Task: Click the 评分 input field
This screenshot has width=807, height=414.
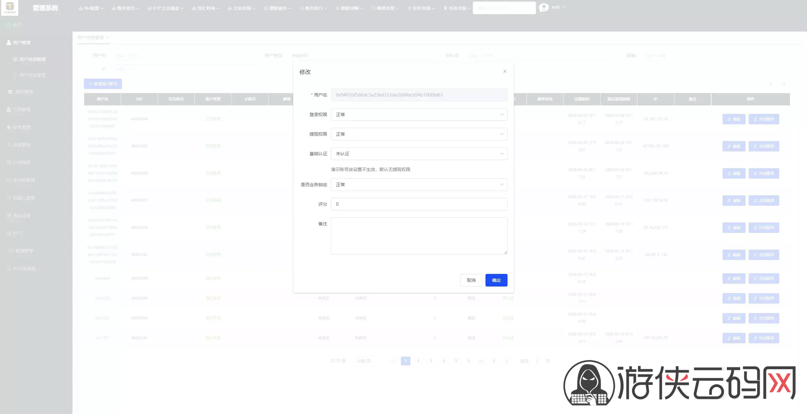Action: pyautogui.click(x=419, y=204)
